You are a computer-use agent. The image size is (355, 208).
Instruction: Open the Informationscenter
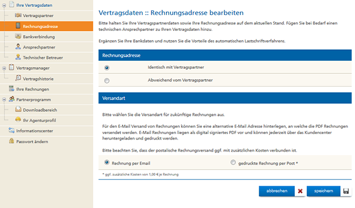(x=34, y=131)
